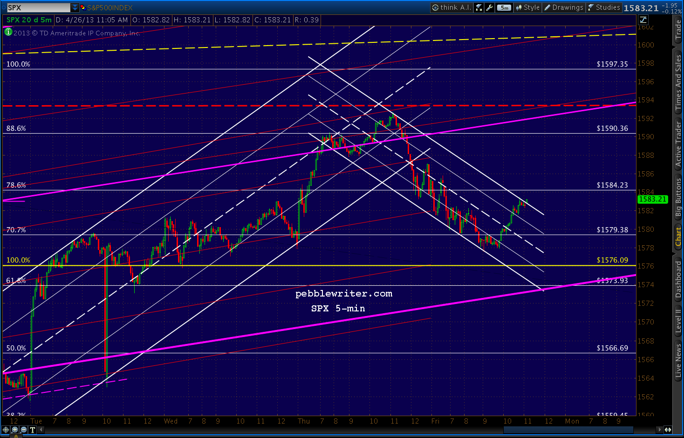Click the $1597.35 Fibonacci level label
Viewport: 684px width, 438px height.
[612, 64]
